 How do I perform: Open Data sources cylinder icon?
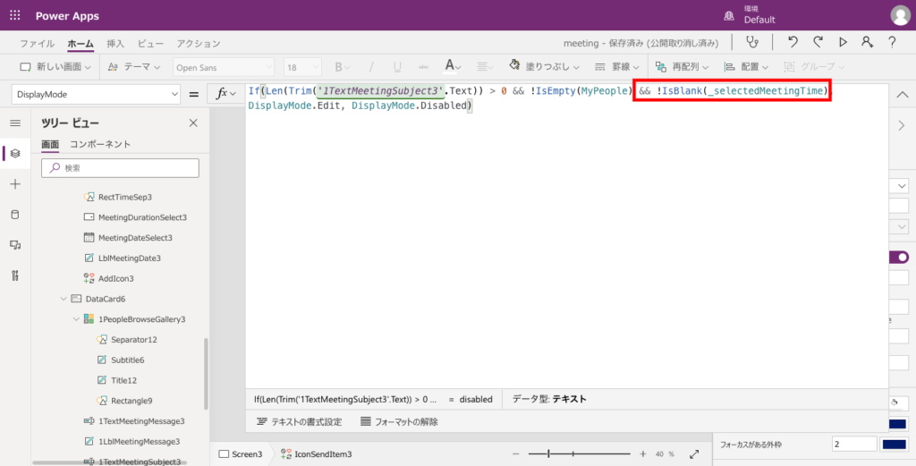pyautogui.click(x=15, y=215)
